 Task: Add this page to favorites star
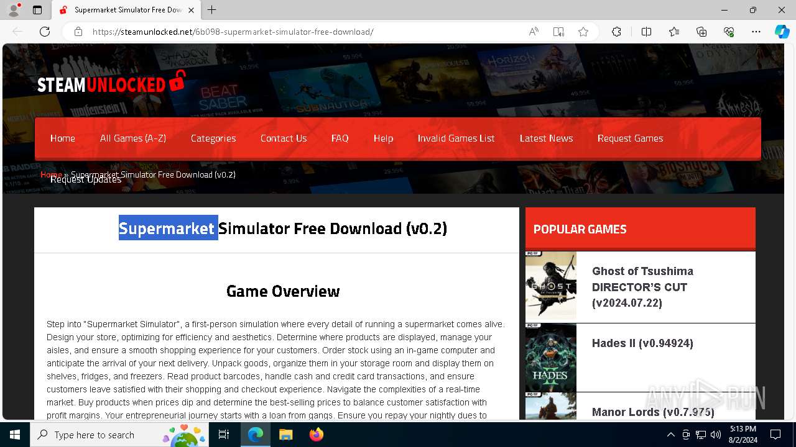[x=583, y=32]
